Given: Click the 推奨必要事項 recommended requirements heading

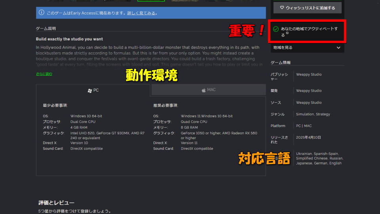Looking at the screenshot, I should [x=165, y=105].
